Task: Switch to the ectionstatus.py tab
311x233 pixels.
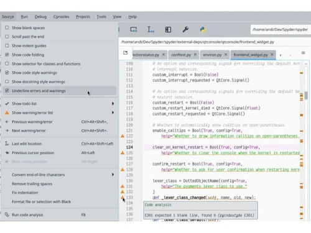Action: tap(146, 55)
